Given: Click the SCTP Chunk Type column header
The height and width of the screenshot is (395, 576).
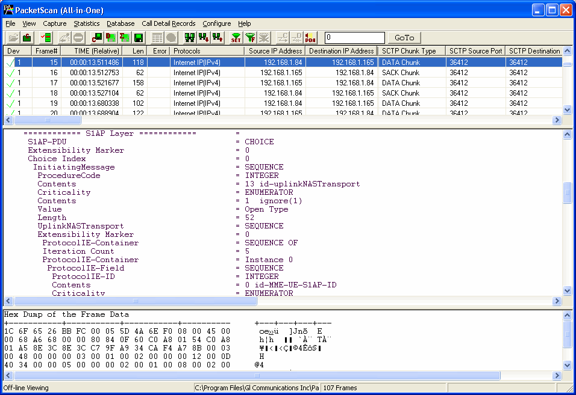Looking at the screenshot, I should (x=412, y=51).
